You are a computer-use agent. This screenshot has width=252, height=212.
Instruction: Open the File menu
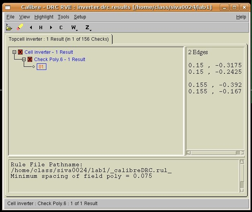point(10,17)
